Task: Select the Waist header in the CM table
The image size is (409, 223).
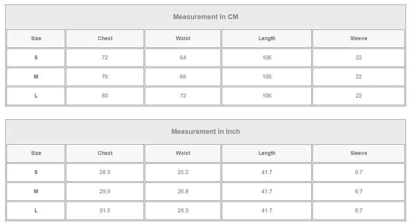Action: (x=183, y=38)
